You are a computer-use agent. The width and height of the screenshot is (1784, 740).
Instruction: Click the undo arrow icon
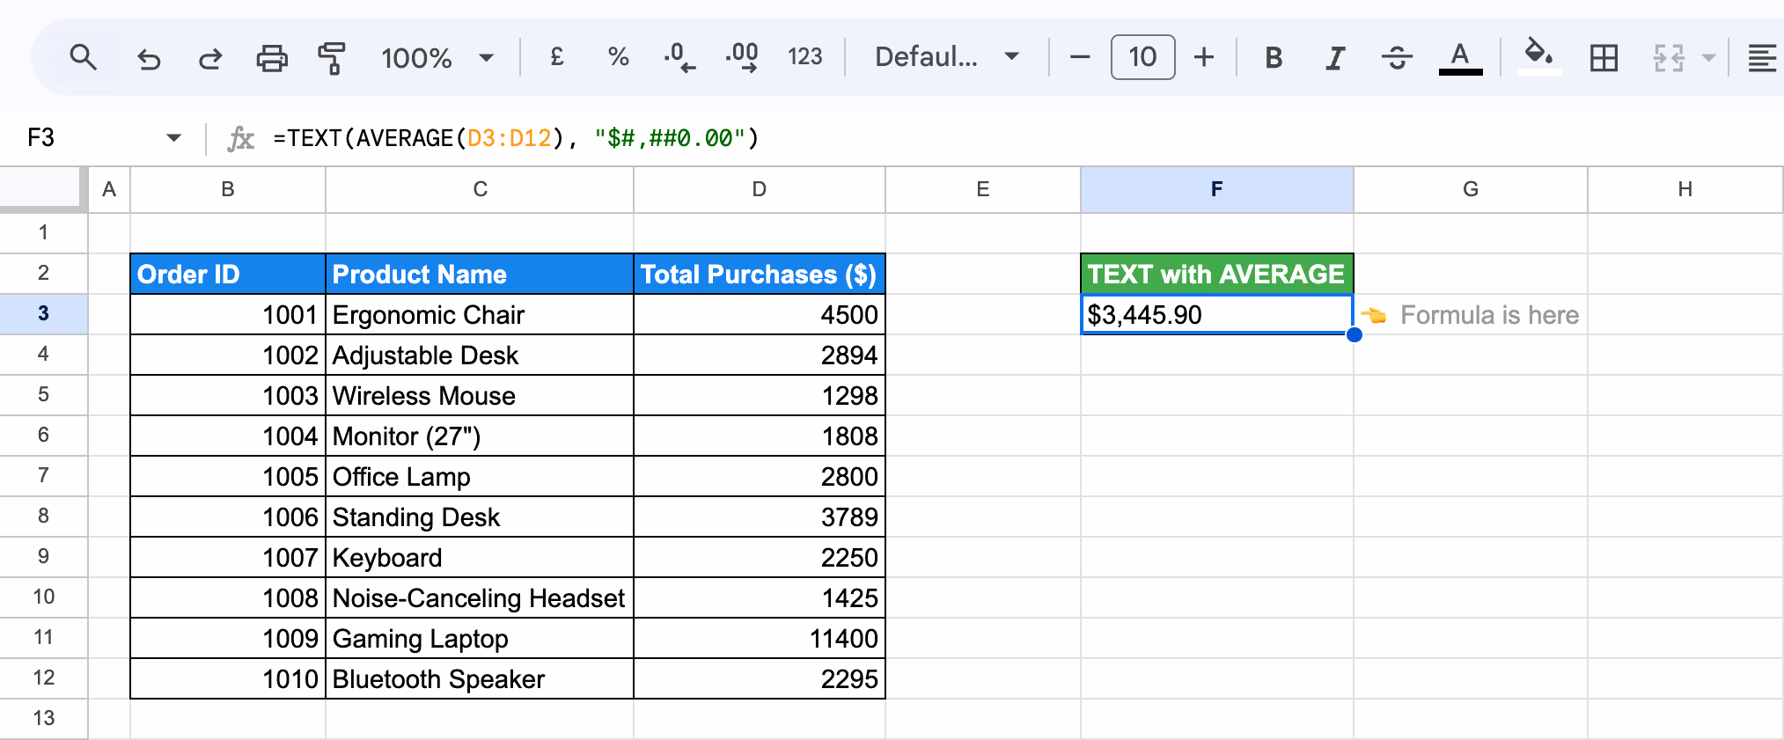[x=149, y=58]
